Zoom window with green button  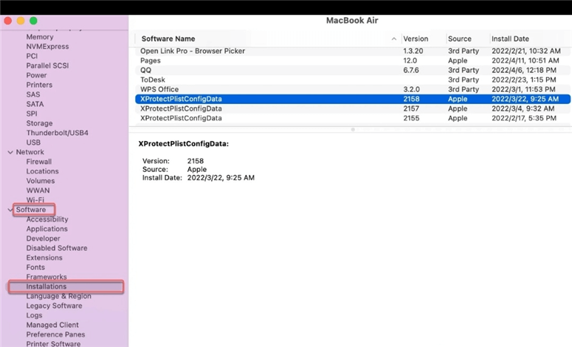coord(33,21)
